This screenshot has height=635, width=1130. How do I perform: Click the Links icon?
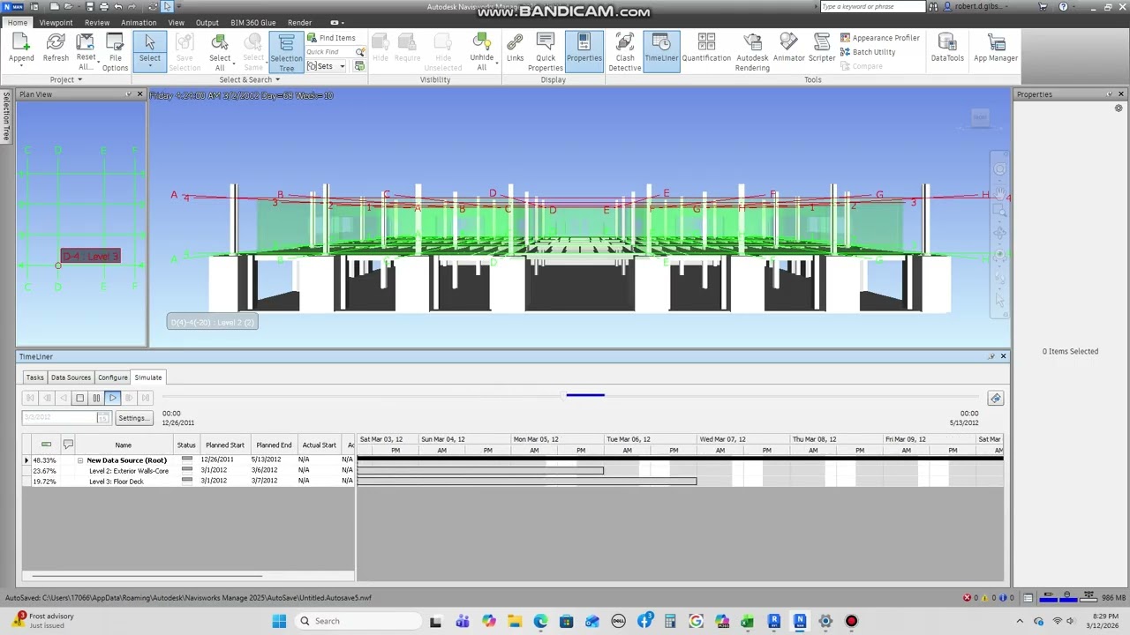tap(515, 49)
